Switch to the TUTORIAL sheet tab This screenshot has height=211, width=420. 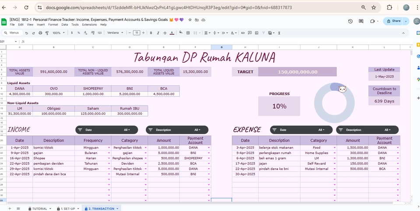pos(40,208)
